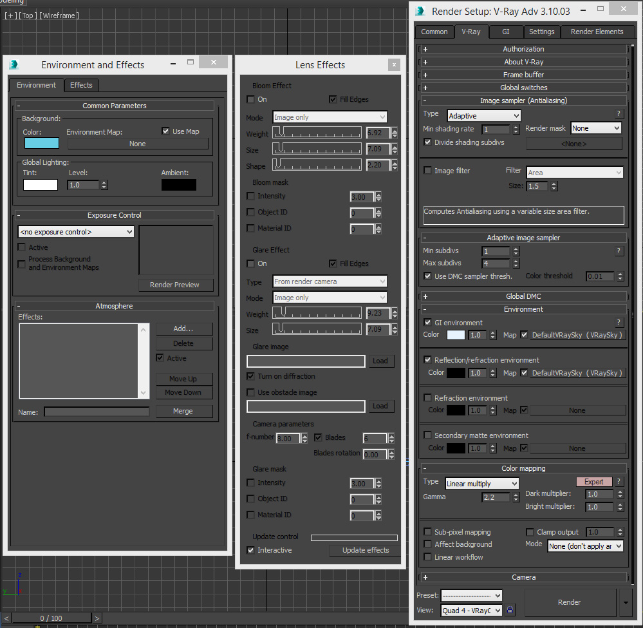
Task: Collapse the Common Parameters rollout
Action: click(115, 106)
